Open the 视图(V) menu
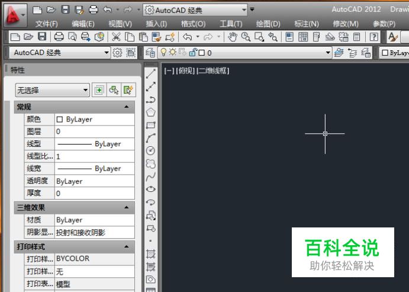This screenshot has height=292, width=409. point(120,24)
